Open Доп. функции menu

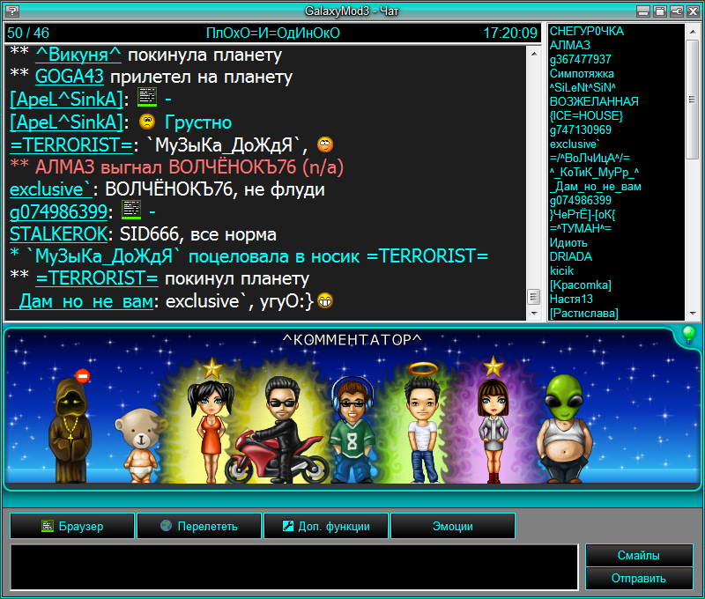pos(326,526)
